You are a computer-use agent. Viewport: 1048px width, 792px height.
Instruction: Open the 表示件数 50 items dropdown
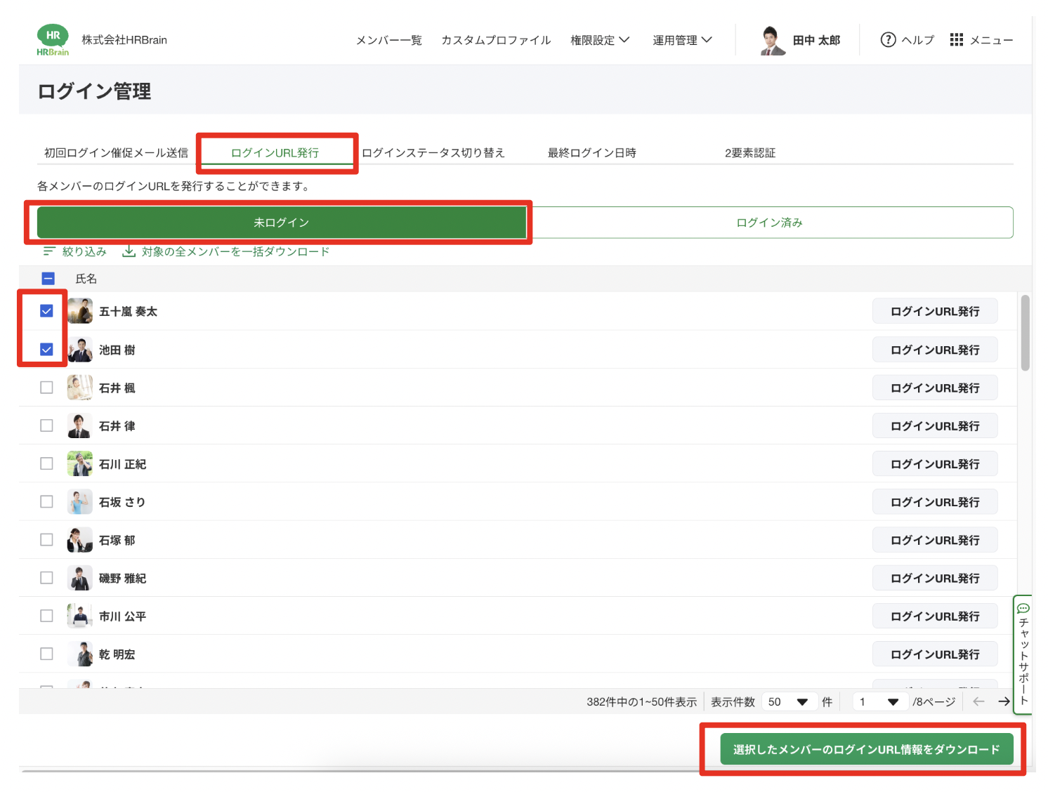coord(788,702)
